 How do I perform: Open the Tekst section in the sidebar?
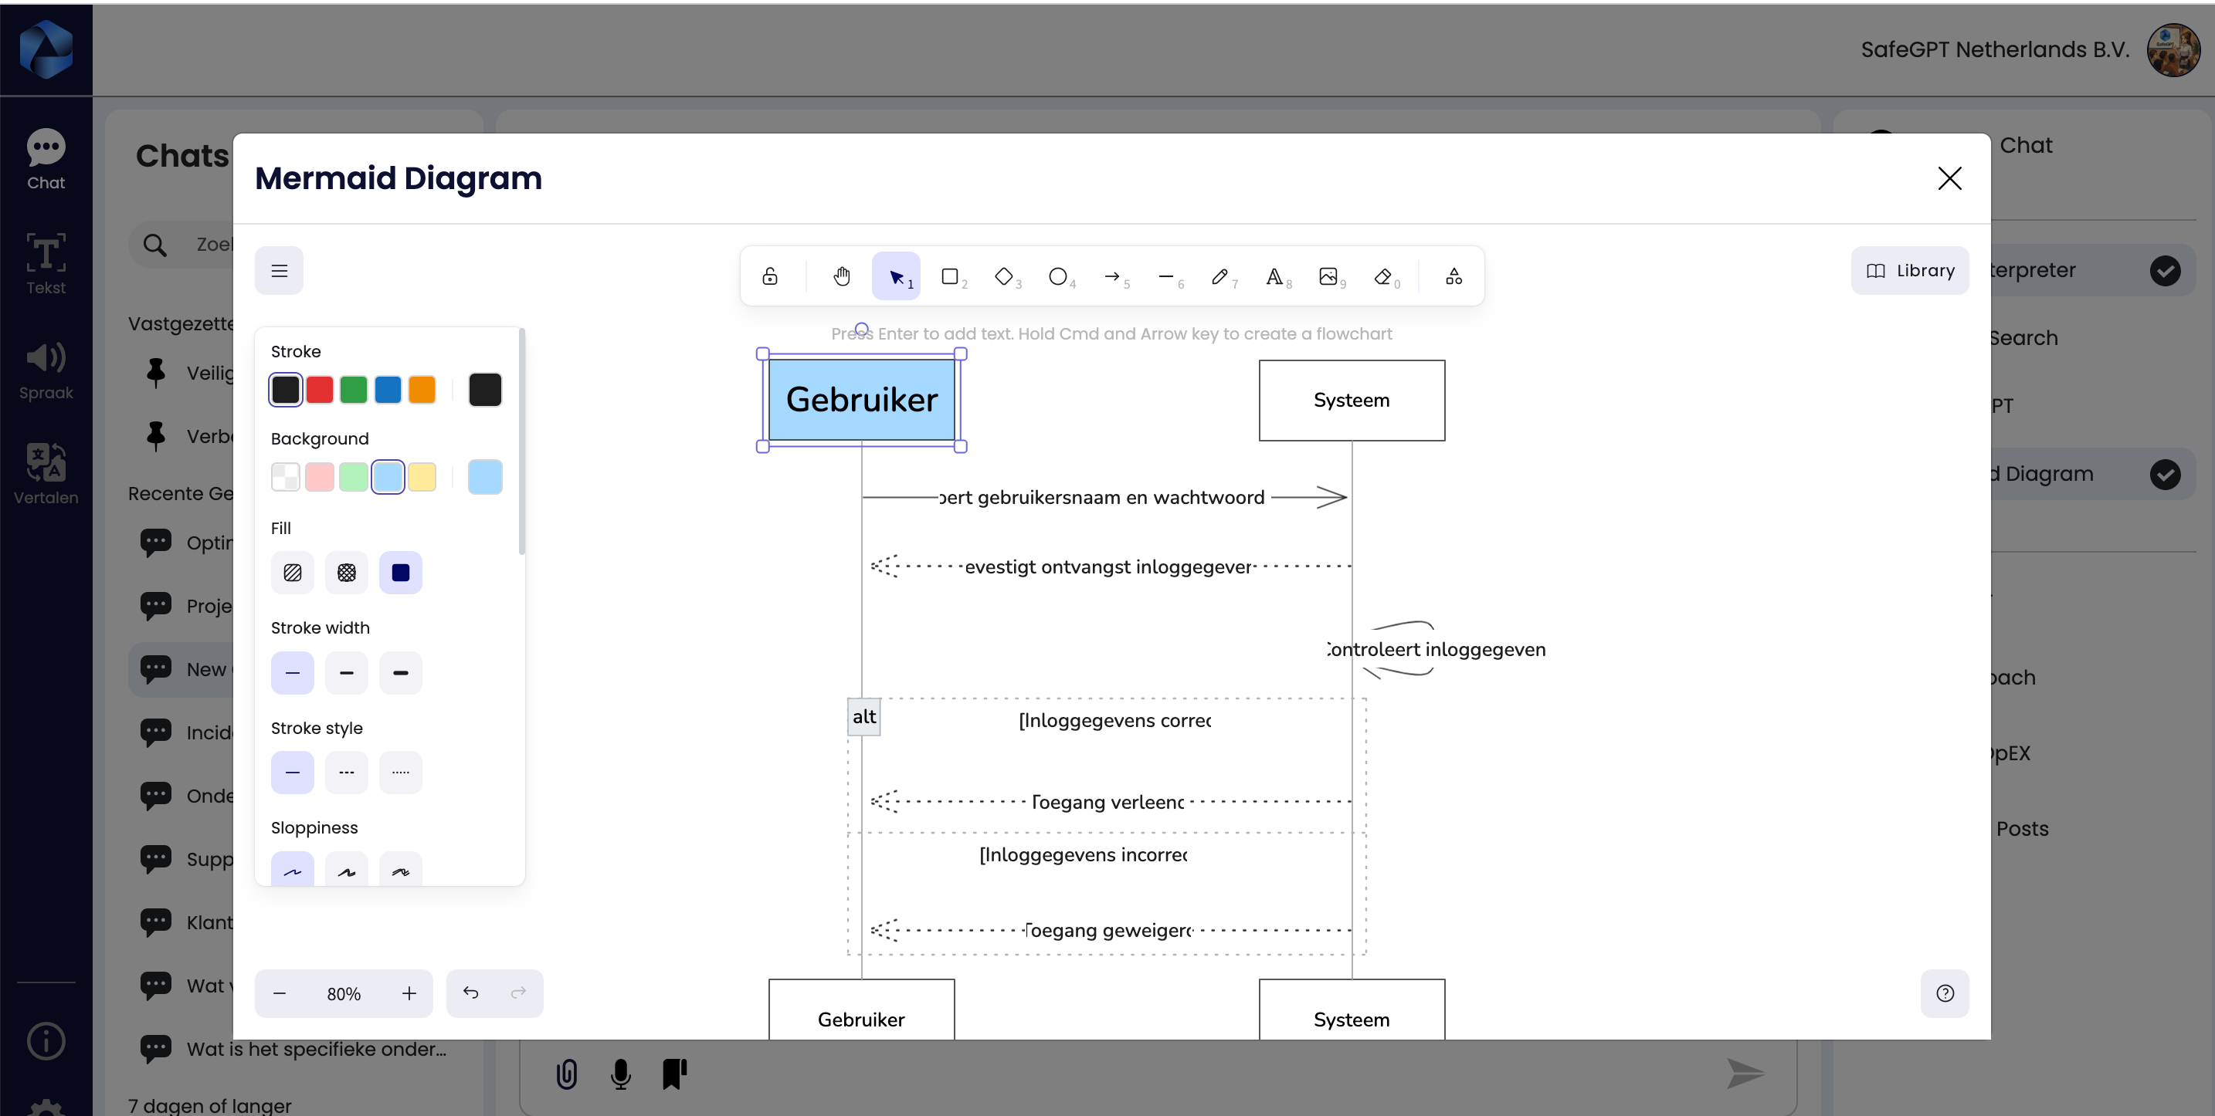[46, 265]
